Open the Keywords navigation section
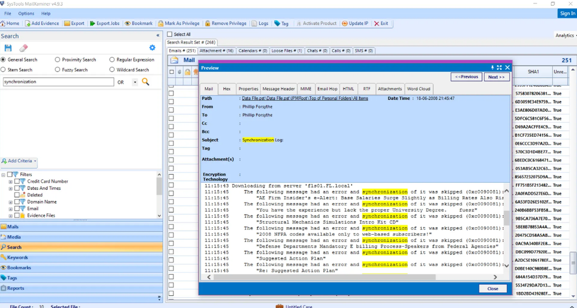 click(x=81, y=258)
